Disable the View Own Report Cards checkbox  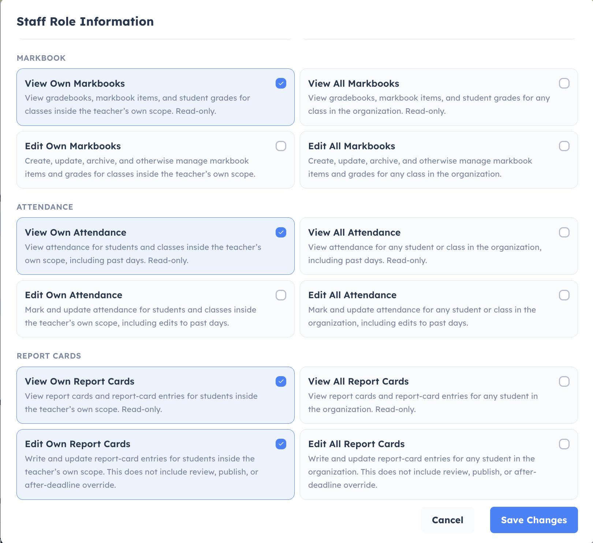click(x=281, y=381)
